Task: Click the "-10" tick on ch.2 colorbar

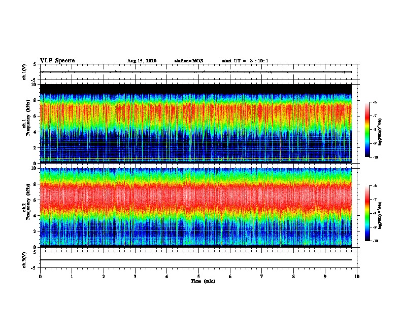Action: [x=375, y=241]
